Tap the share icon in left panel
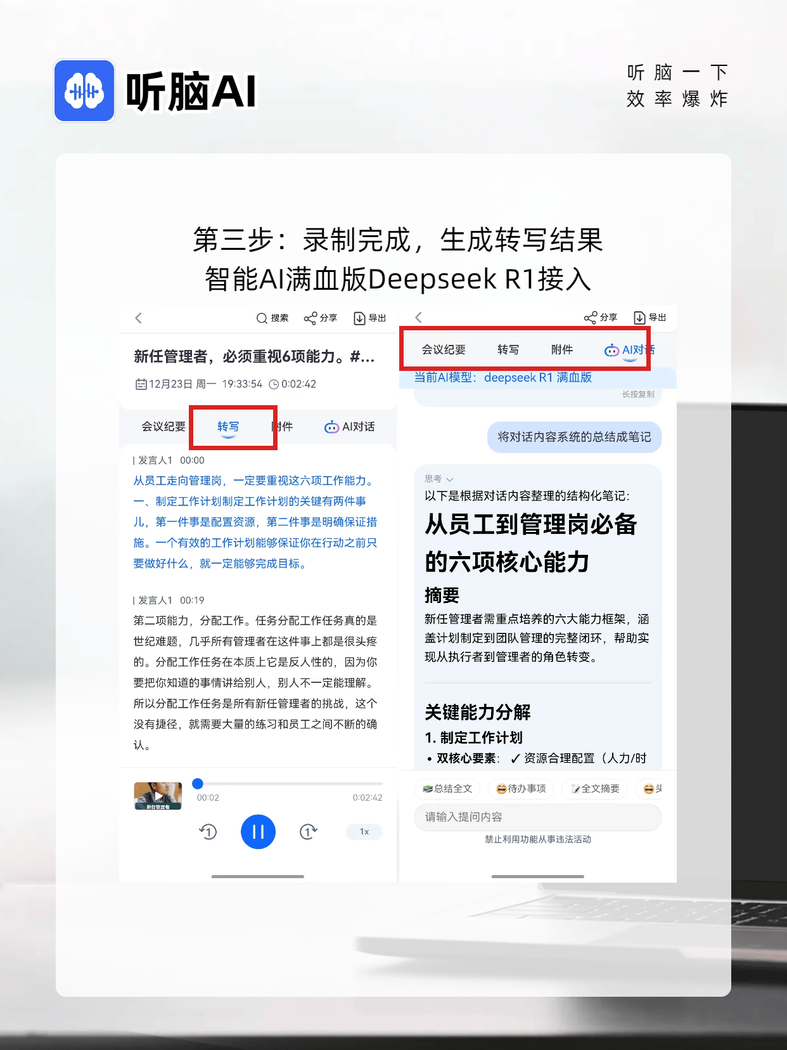This screenshot has height=1050, width=787. pyautogui.click(x=310, y=318)
